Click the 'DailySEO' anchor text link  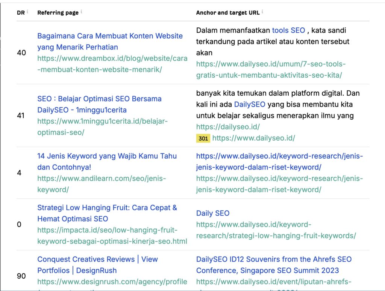coord(250,104)
